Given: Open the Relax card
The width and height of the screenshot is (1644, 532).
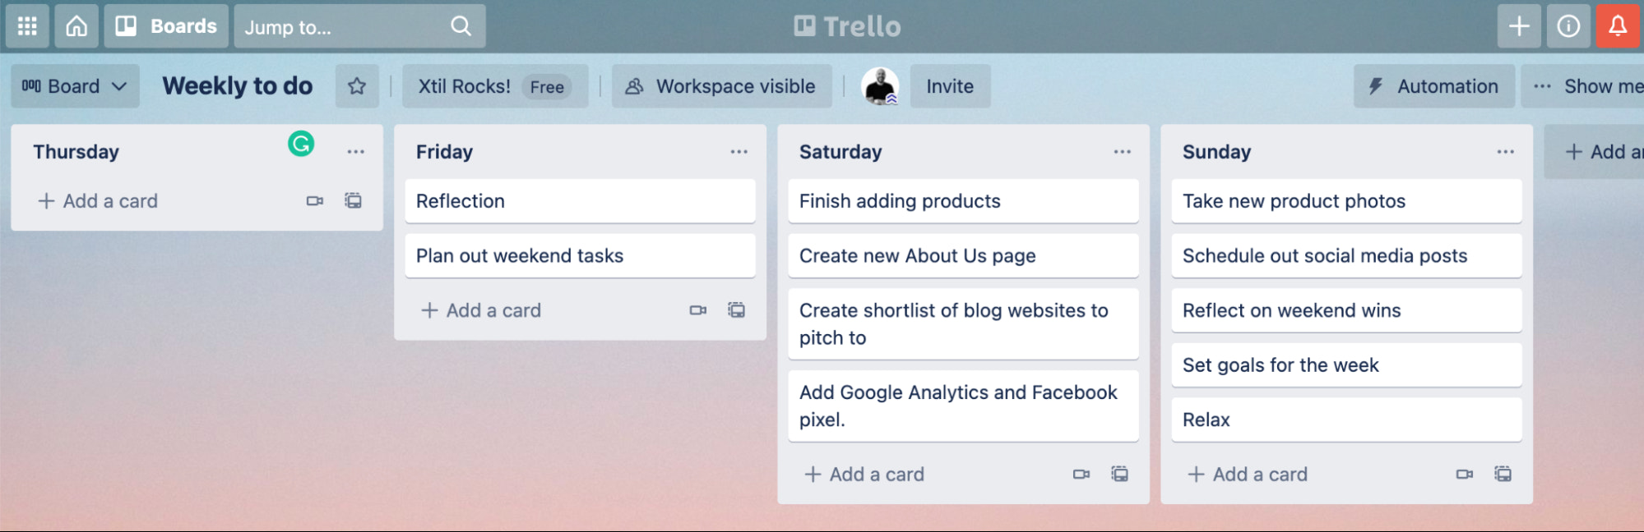Looking at the screenshot, I should 1346,420.
